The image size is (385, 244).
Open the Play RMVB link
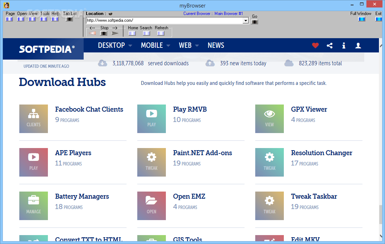click(x=190, y=109)
